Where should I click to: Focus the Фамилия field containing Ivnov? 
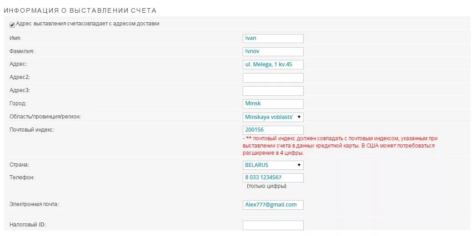click(273, 52)
